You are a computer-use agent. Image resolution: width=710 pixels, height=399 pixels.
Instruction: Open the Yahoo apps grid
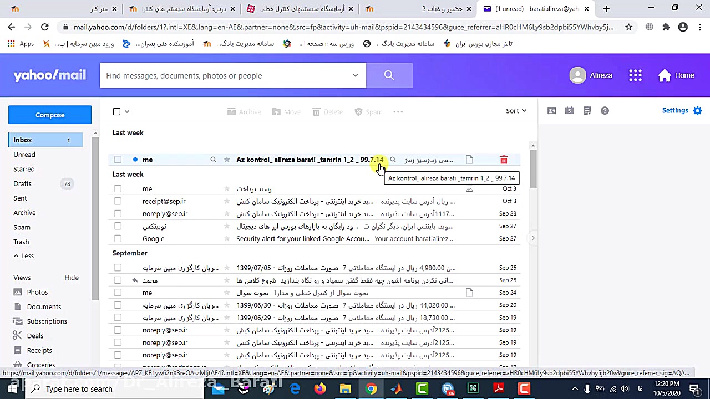635,75
